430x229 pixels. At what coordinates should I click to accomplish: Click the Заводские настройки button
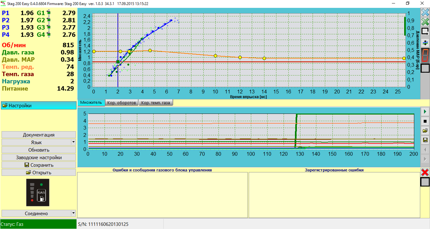click(x=39, y=157)
